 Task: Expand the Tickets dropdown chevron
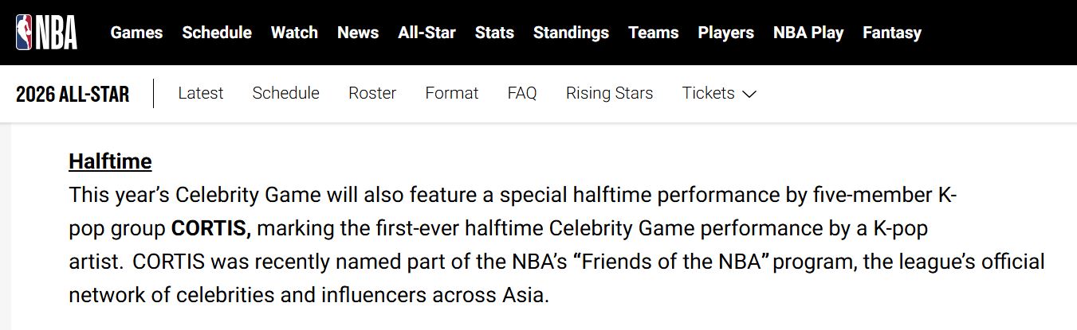click(x=749, y=94)
